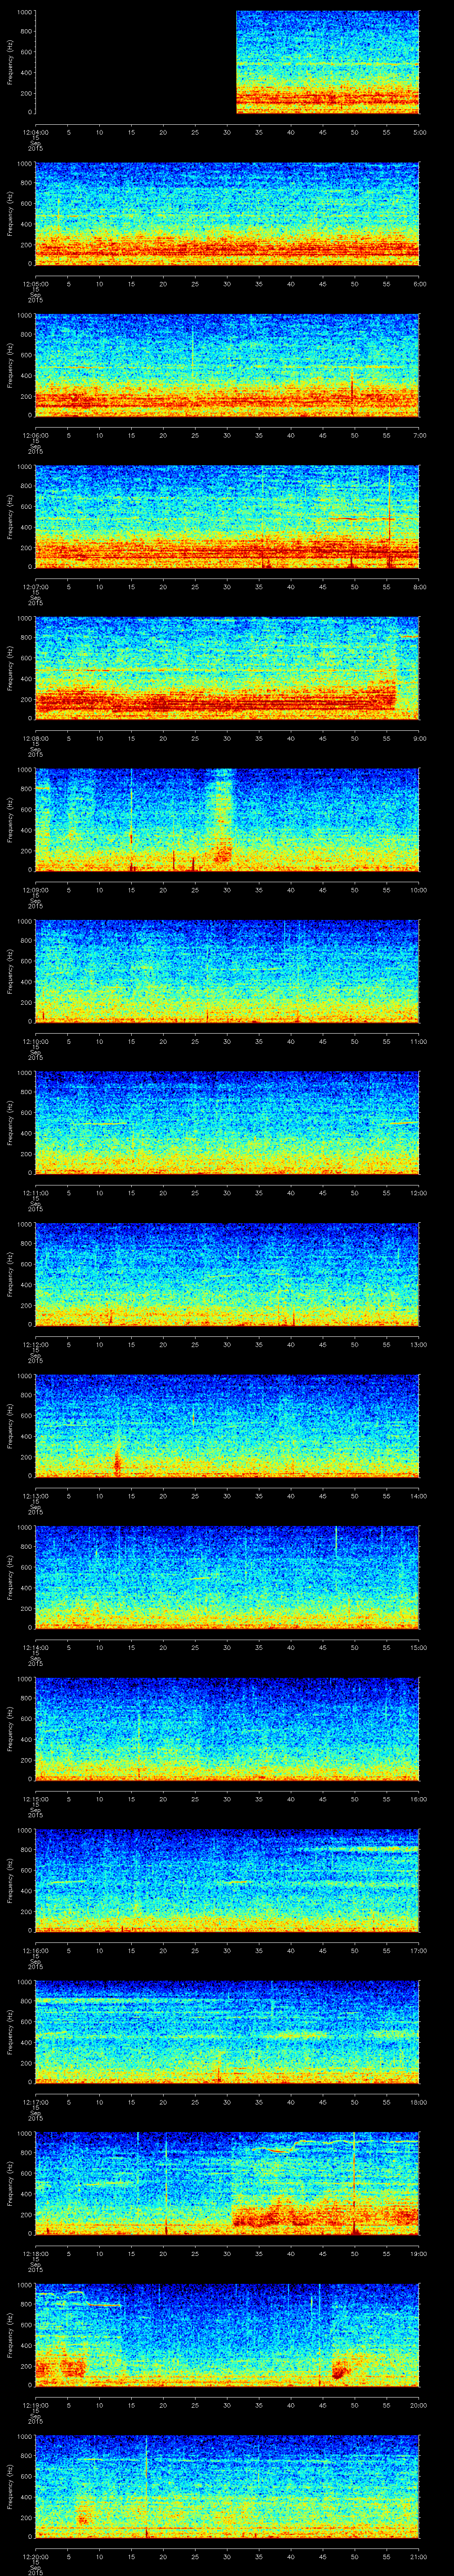Click the 12:10:00 time axis label
This screenshot has width=454, height=2576.
(35, 1041)
